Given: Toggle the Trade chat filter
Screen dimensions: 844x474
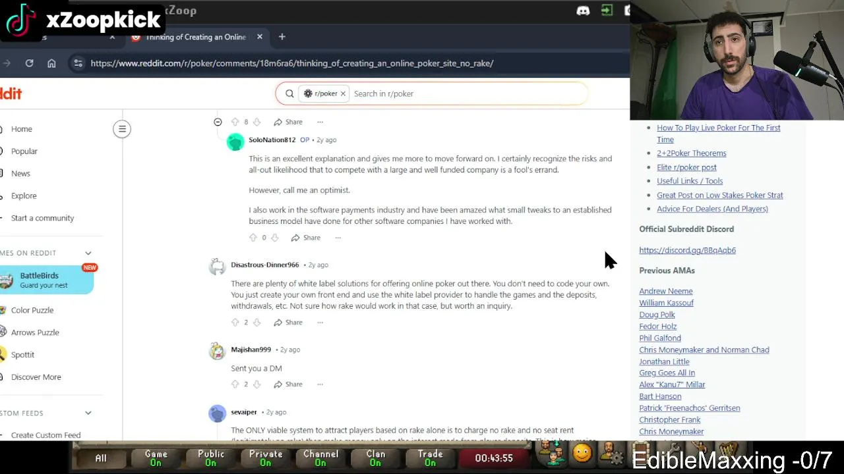Looking at the screenshot, I should coord(430,458).
